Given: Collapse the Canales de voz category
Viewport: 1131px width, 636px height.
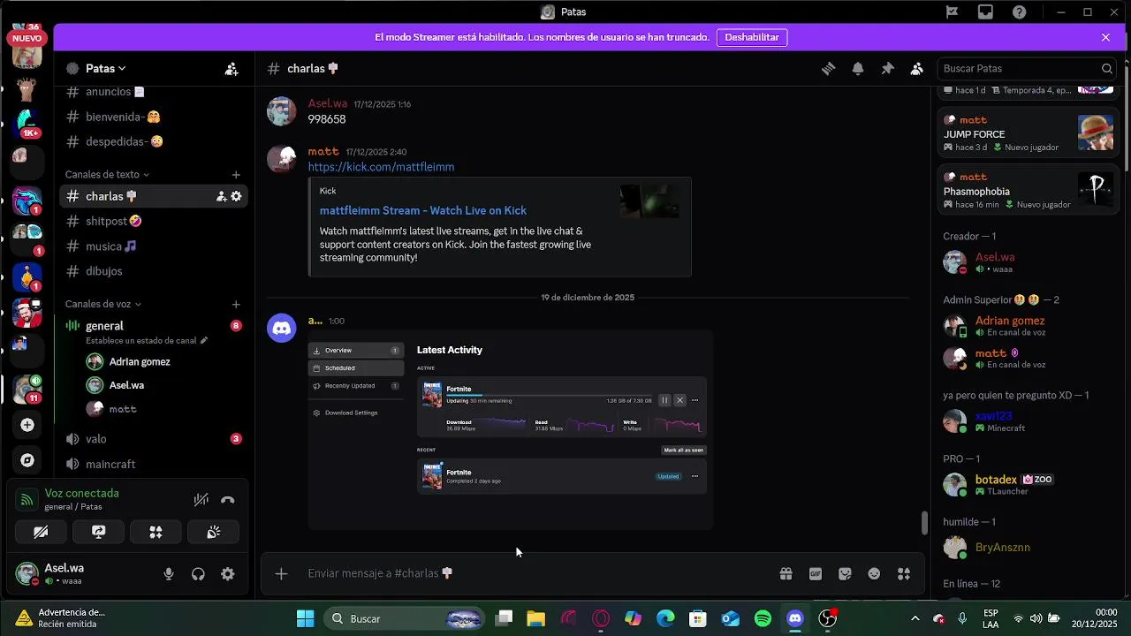Looking at the screenshot, I should coord(102,304).
